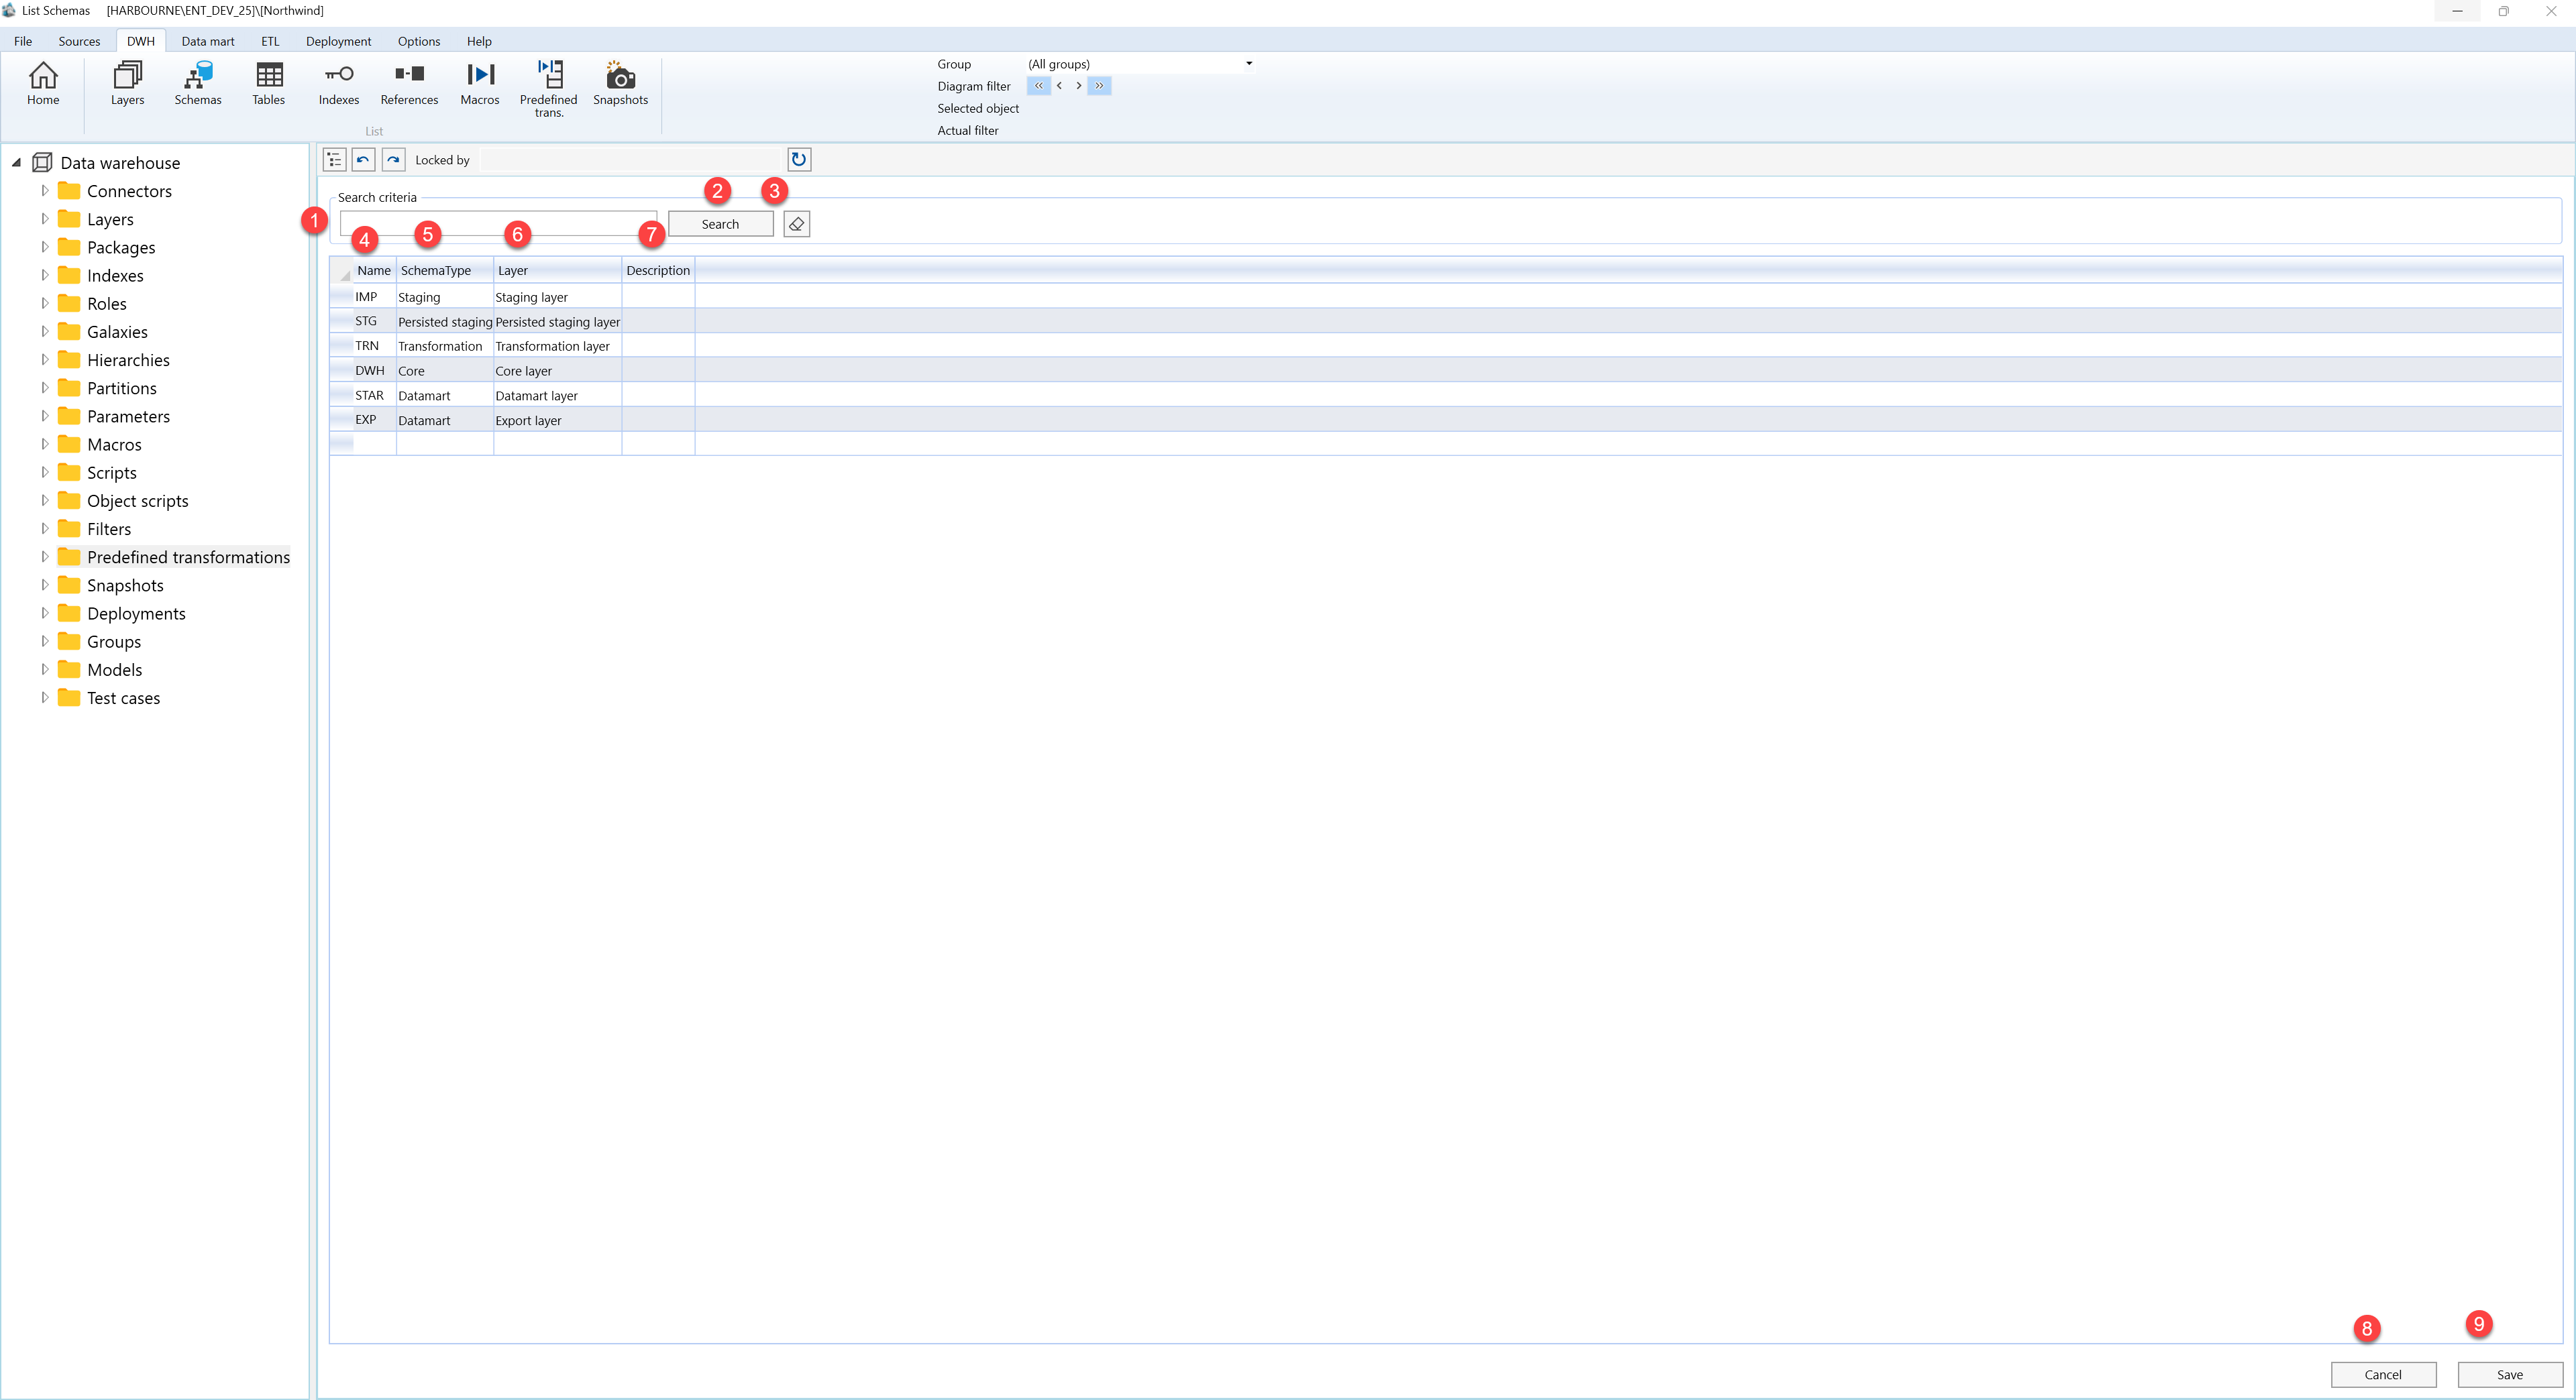Select the Object scripts tree item
Screen dimensions: 2576x1400
point(137,501)
